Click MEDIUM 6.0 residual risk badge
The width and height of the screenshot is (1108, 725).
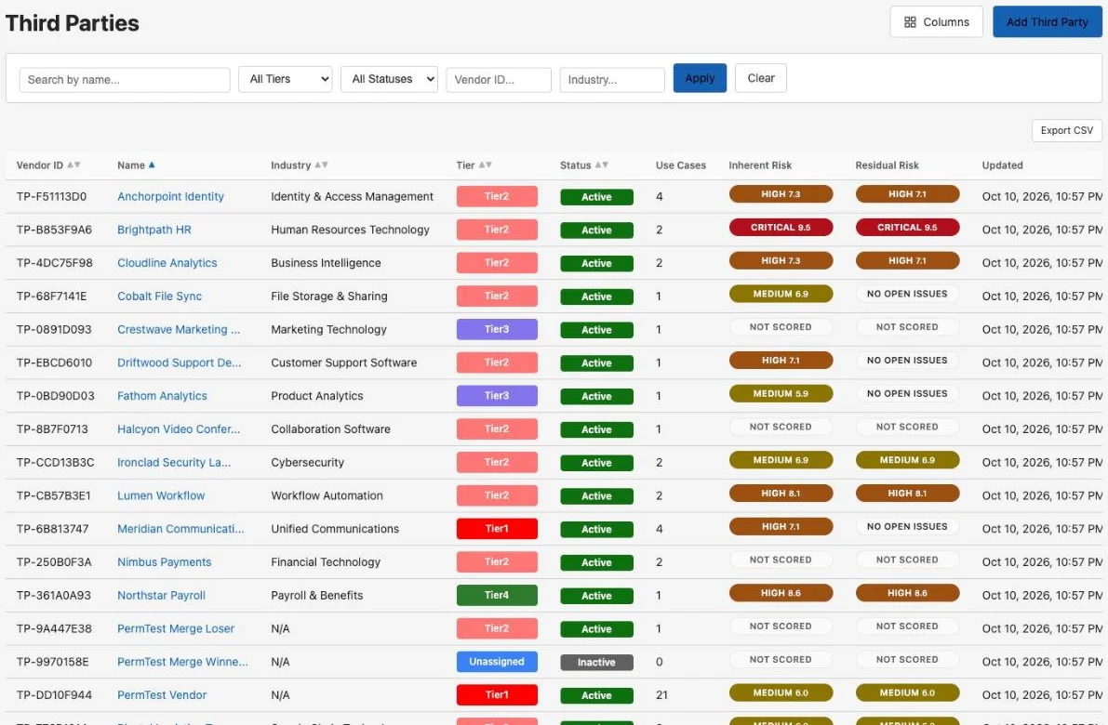pos(907,692)
